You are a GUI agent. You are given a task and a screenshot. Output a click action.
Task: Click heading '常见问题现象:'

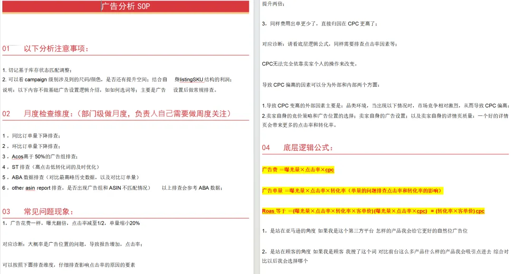point(48,211)
